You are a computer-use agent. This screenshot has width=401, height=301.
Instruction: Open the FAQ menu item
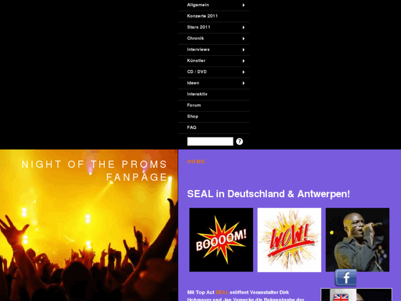(x=214, y=128)
